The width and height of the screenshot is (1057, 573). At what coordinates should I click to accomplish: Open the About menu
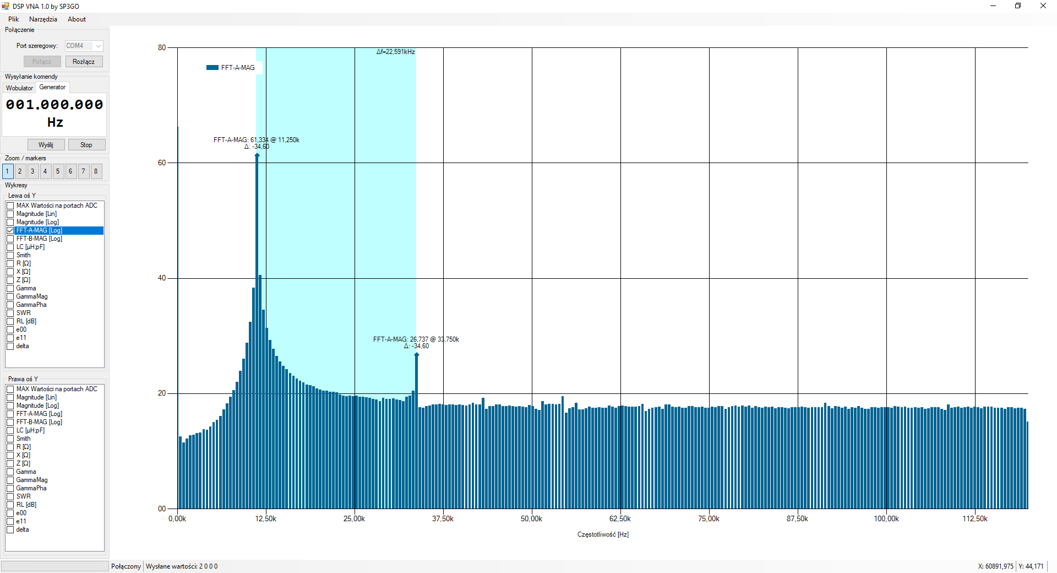coord(77,19)
